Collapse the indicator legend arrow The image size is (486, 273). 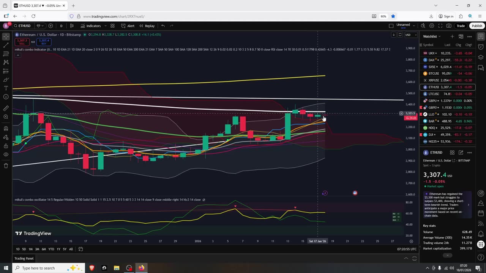pos(17,55)
